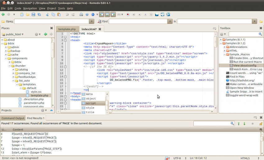Click the UTF-8 encoding in status bar
Screen dimensions: 264x160
[177, 158]
